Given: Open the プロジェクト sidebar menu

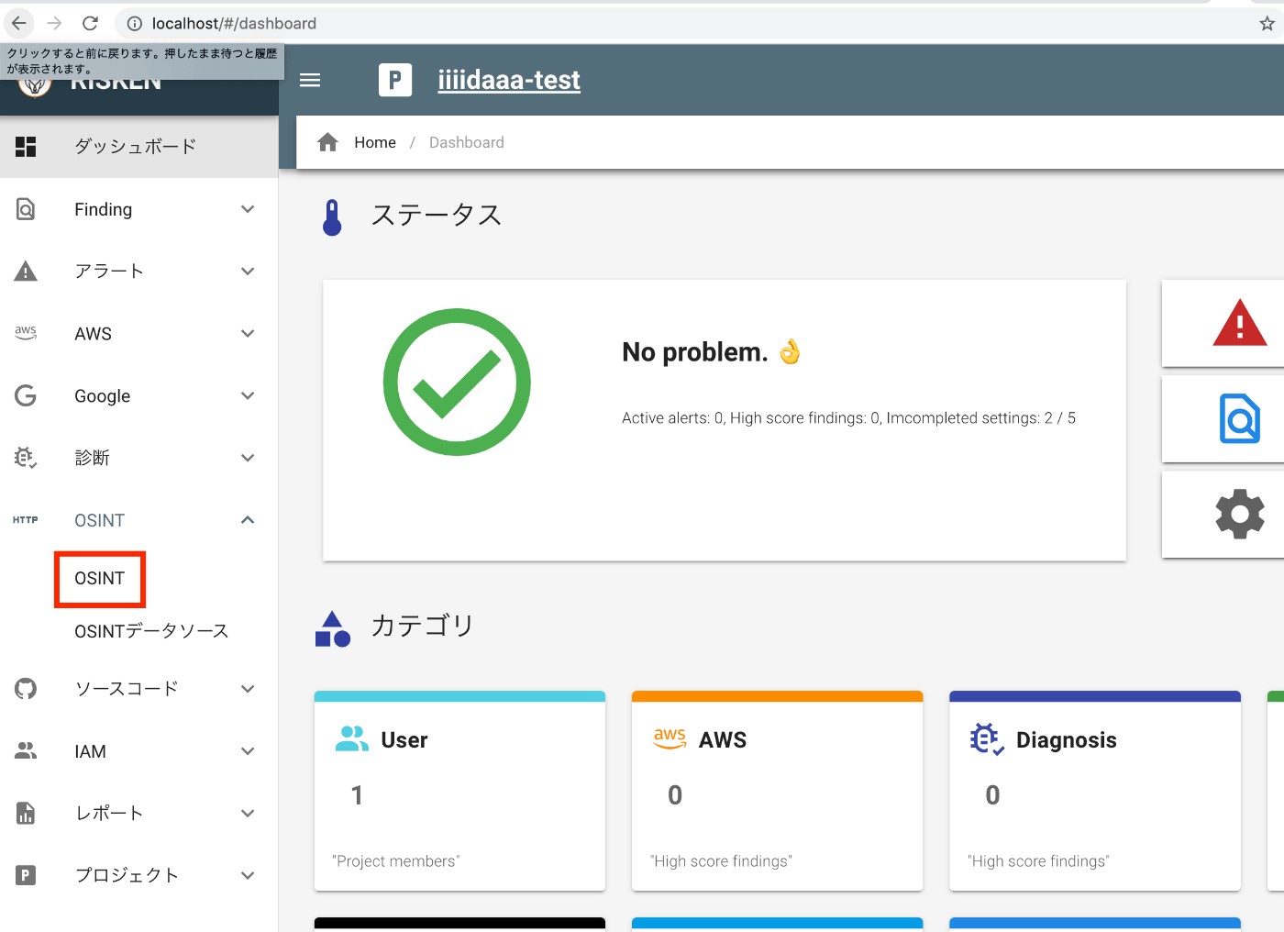Looking at the screenshot, I should point(139,875).
